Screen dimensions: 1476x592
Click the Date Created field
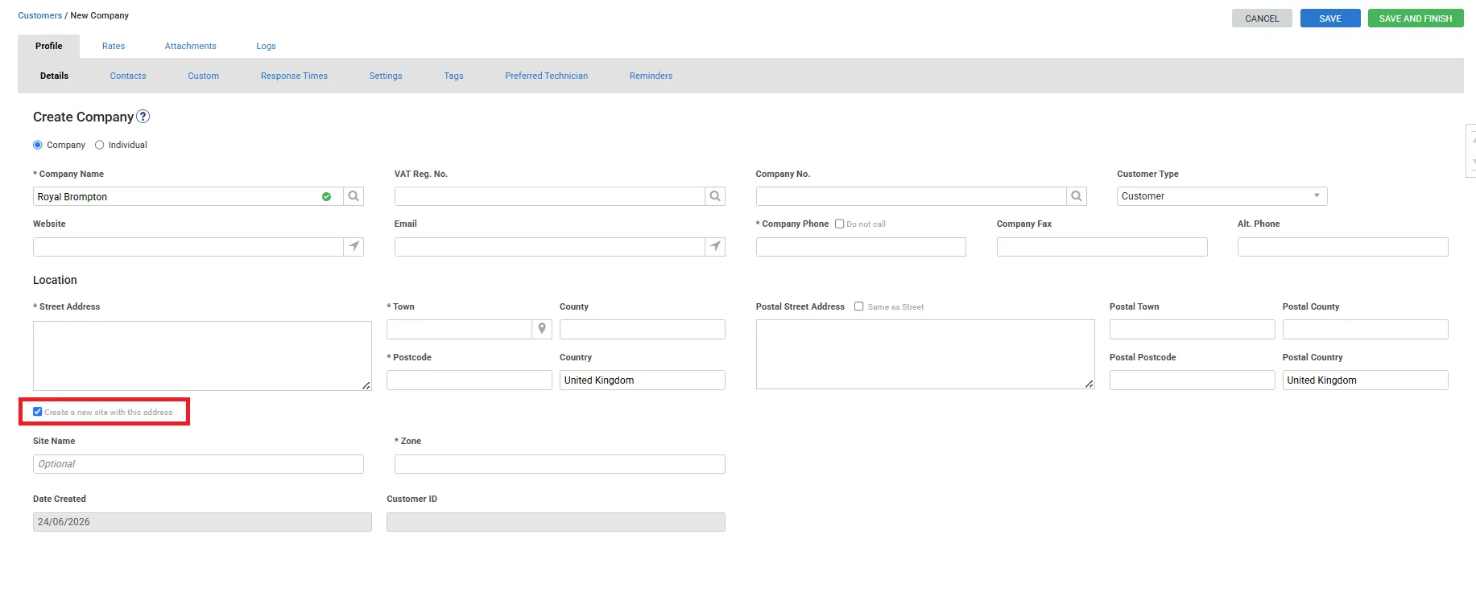point(202,522)
